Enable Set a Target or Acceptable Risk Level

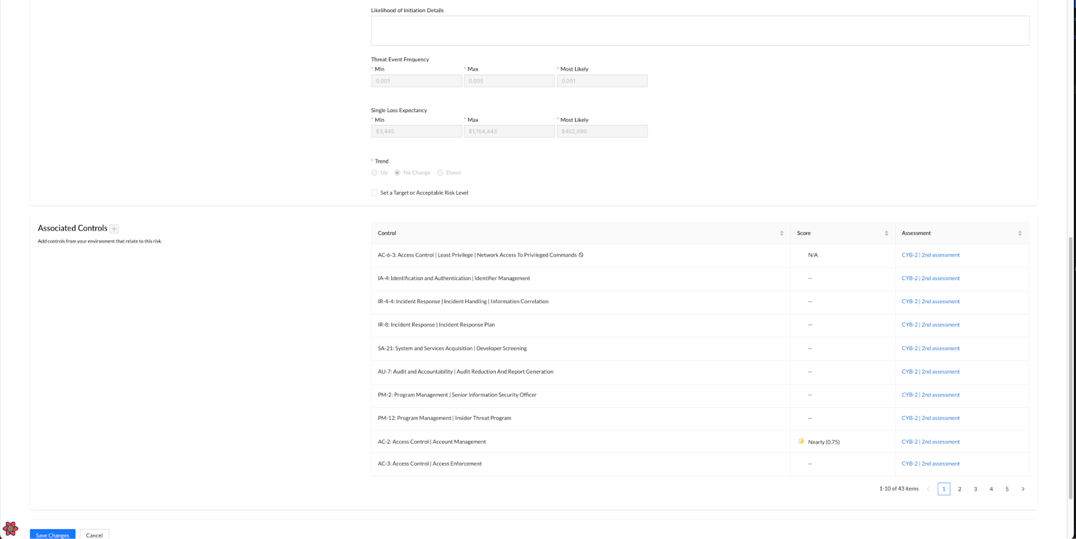[375, 193]
